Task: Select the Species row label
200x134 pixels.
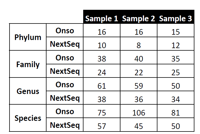Action: (28, 118)
